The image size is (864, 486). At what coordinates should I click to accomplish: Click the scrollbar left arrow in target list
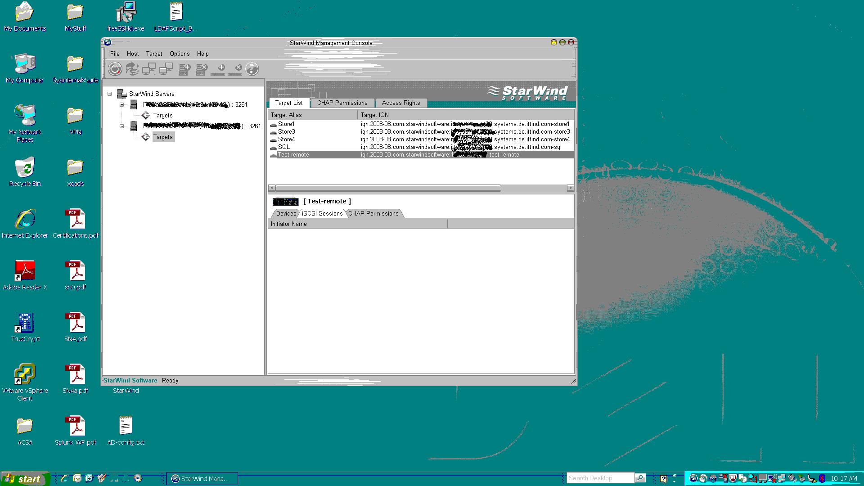tap(272, 188)
